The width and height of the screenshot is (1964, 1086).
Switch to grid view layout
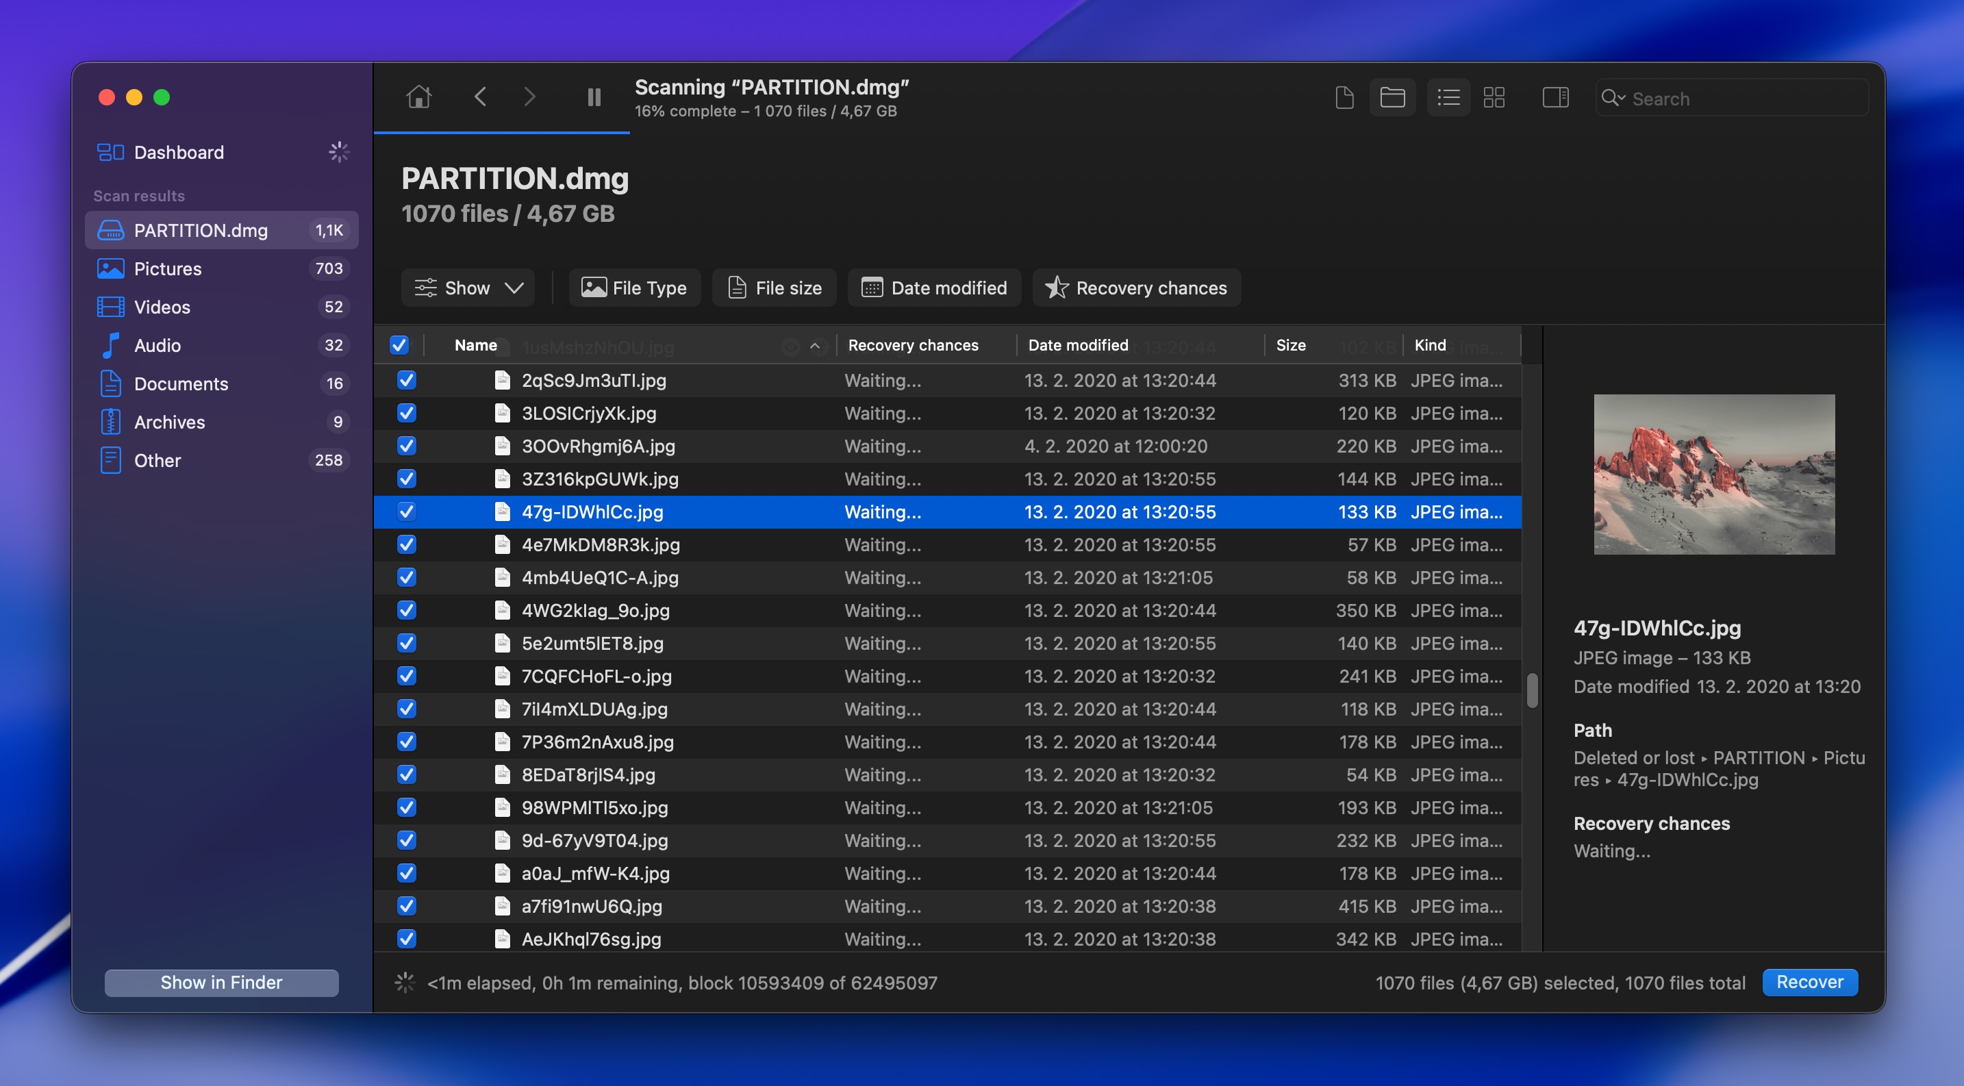click(x=1494, y=97)
